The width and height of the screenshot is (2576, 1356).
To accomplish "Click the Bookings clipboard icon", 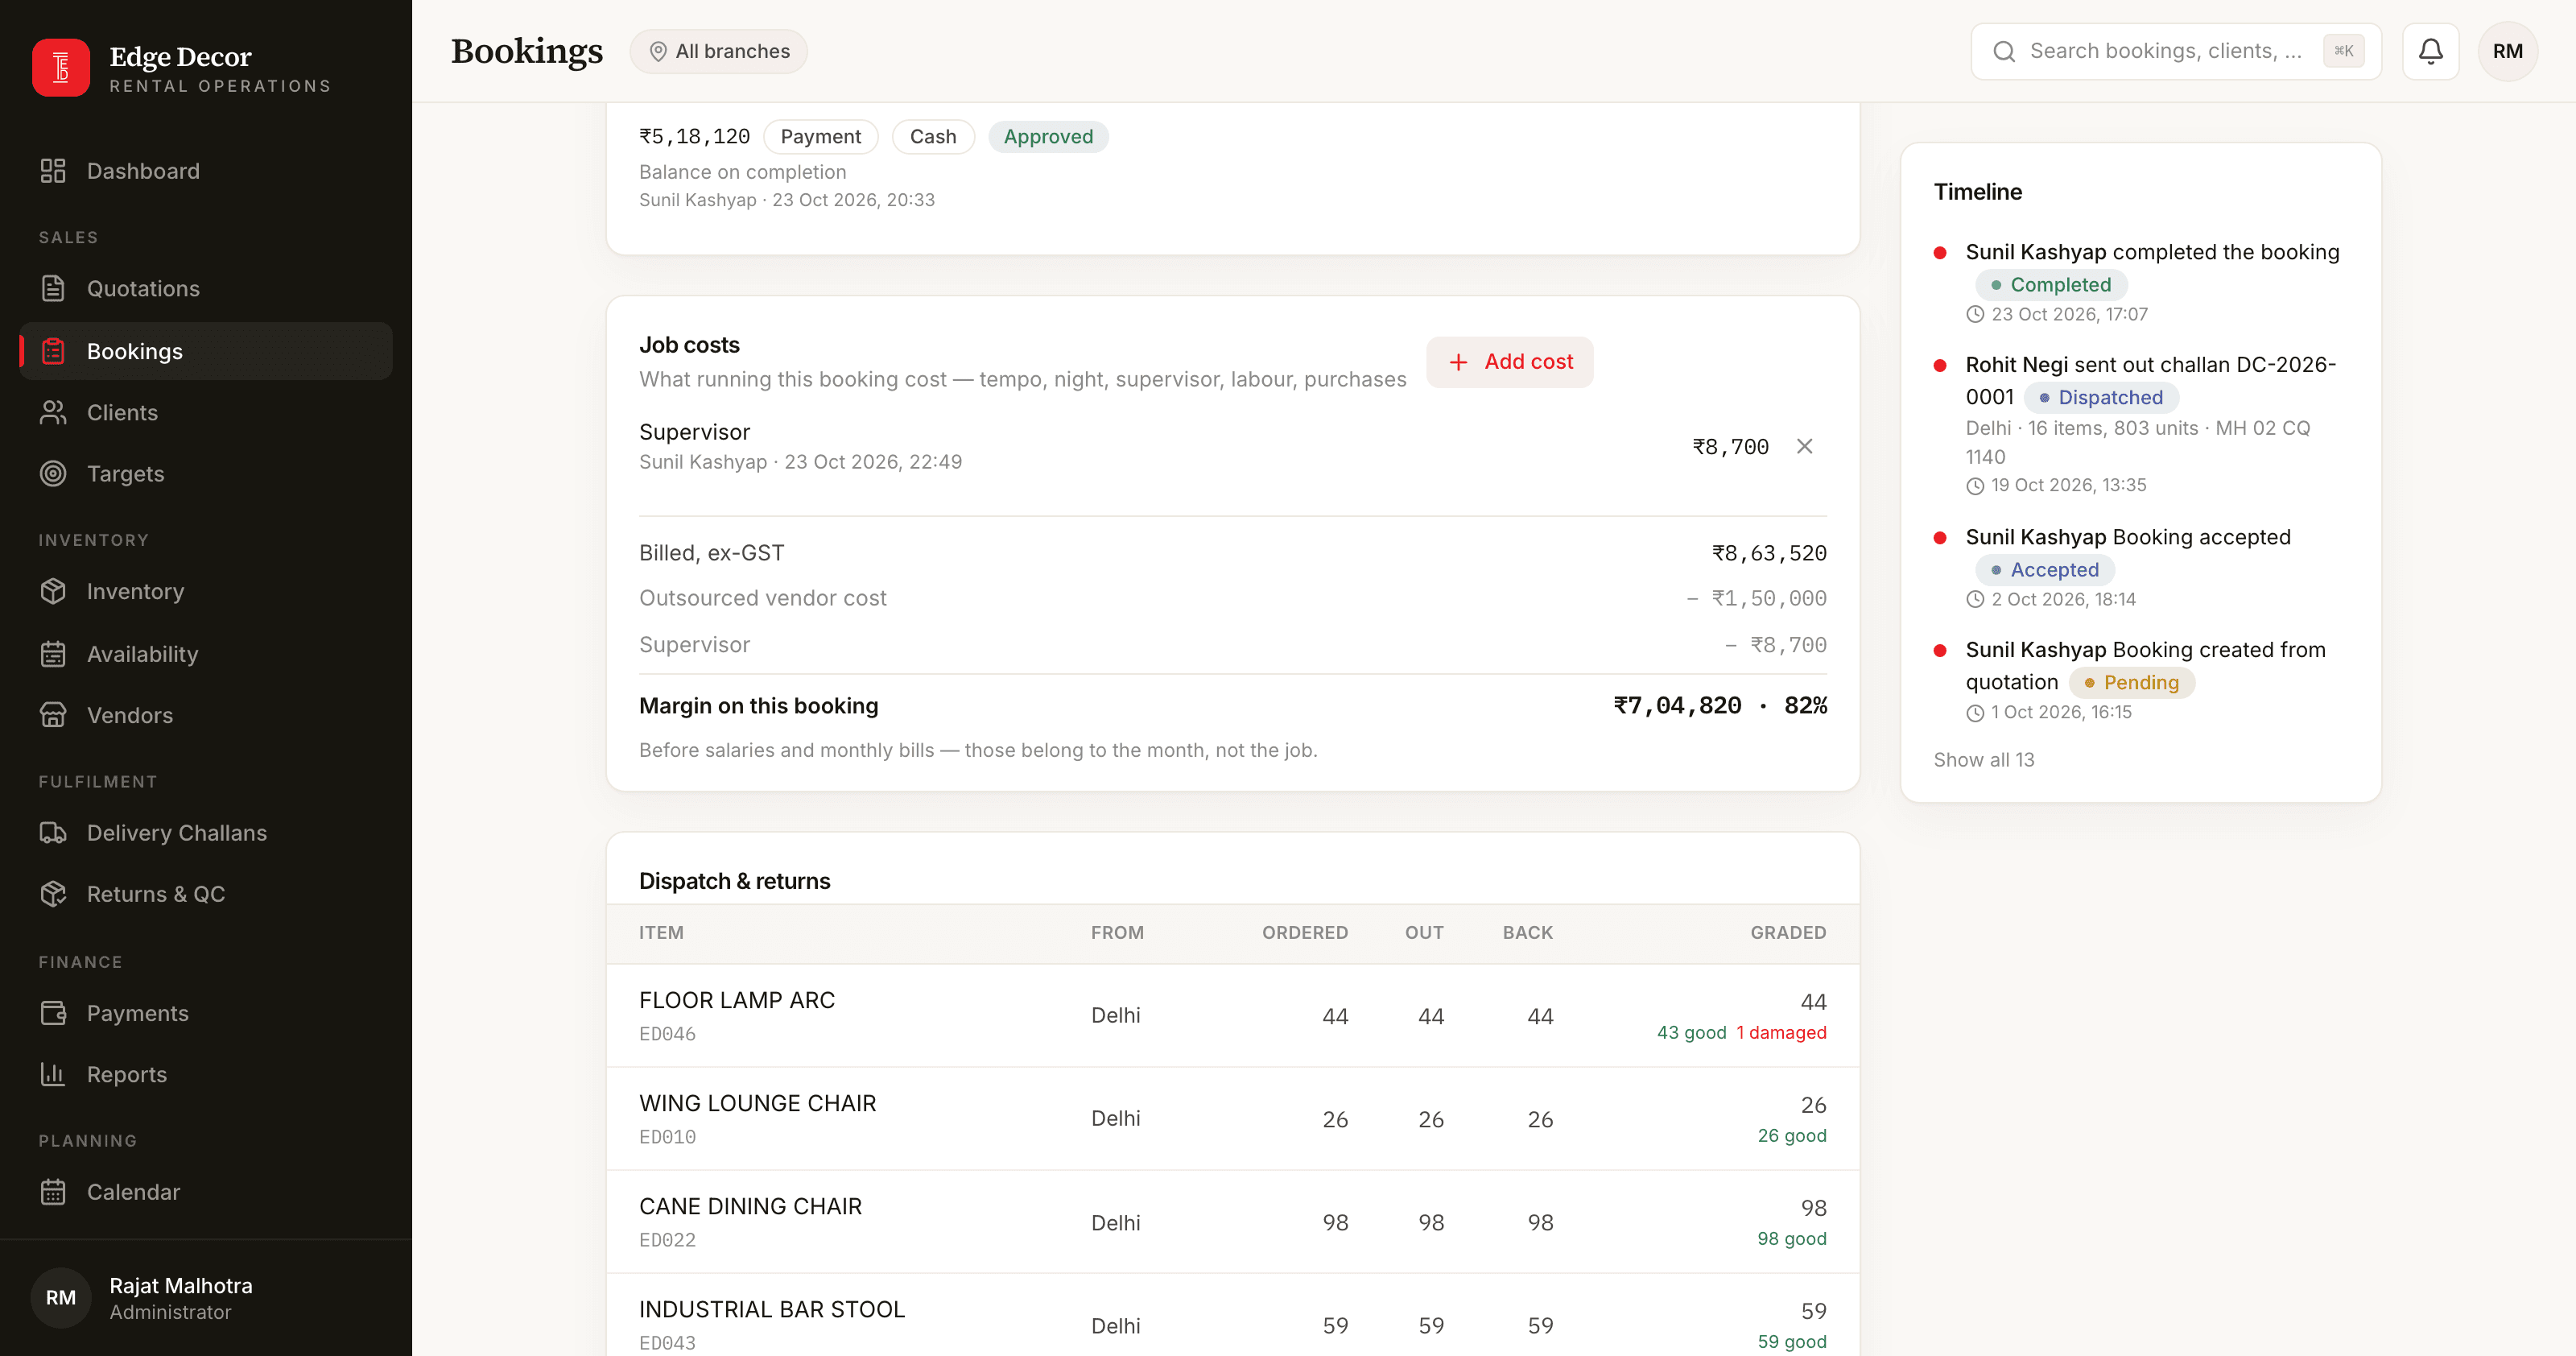I will pyautogui.click(x=53, y=351).
